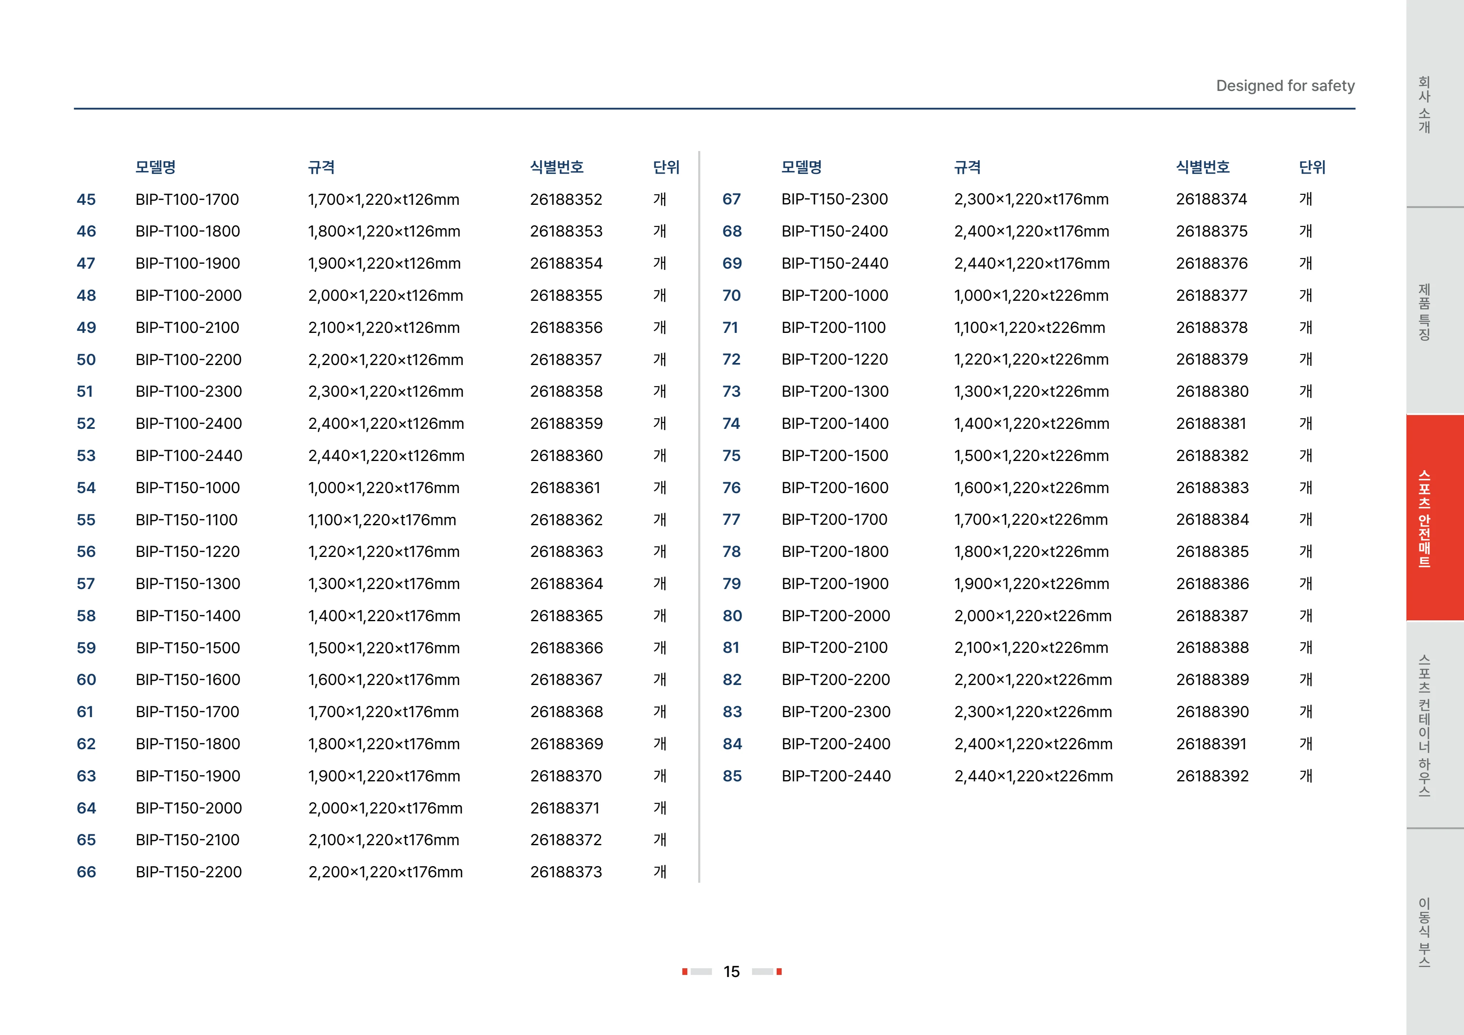Click identification number 26188355
The height and width of the screenshot is (1035, 1464).
pyautogui.click(x=565, y=296)
